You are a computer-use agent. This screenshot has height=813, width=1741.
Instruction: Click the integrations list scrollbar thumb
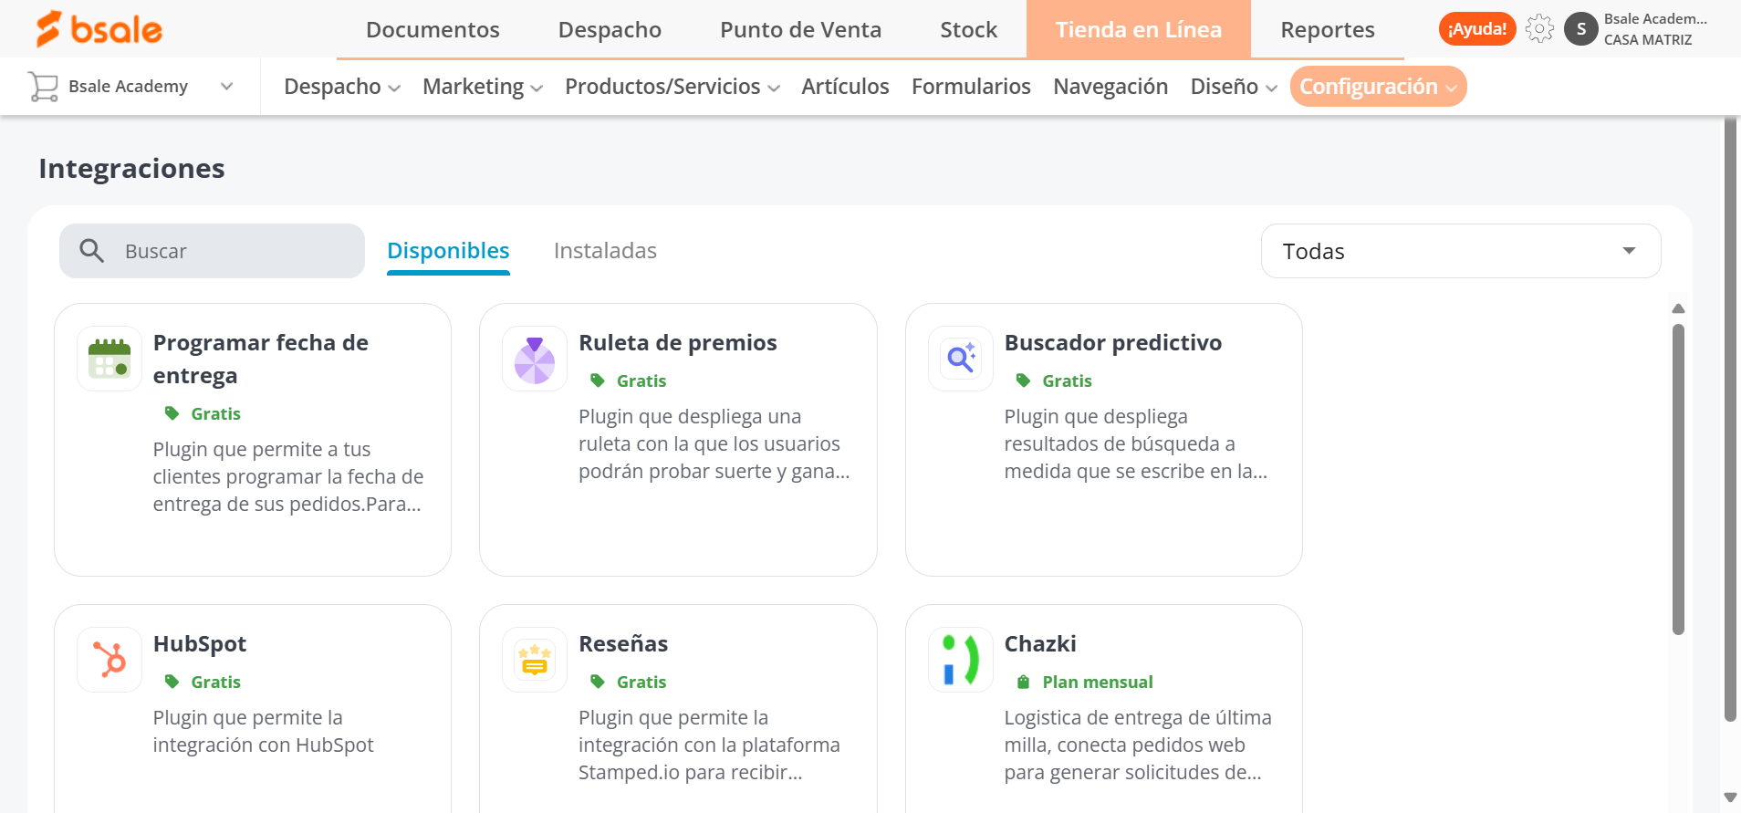[1678, 479]
